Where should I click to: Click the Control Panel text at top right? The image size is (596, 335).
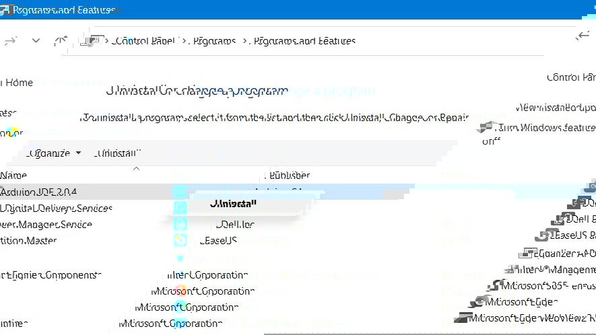(571, 77)
